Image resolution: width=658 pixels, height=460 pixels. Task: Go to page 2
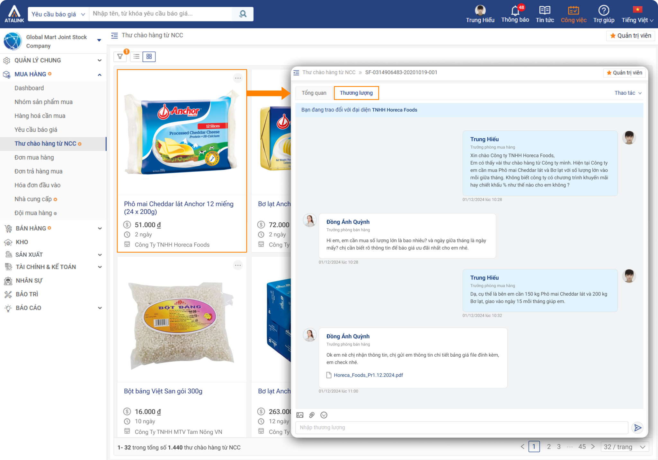point(549,447)
